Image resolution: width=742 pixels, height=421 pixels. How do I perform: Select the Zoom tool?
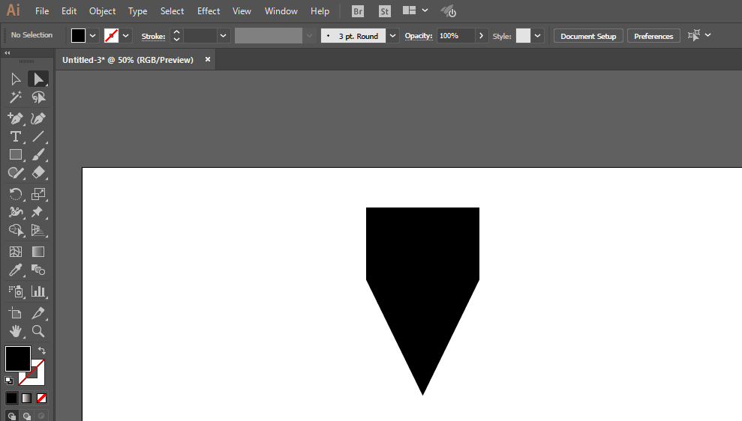tap(38, 331)
